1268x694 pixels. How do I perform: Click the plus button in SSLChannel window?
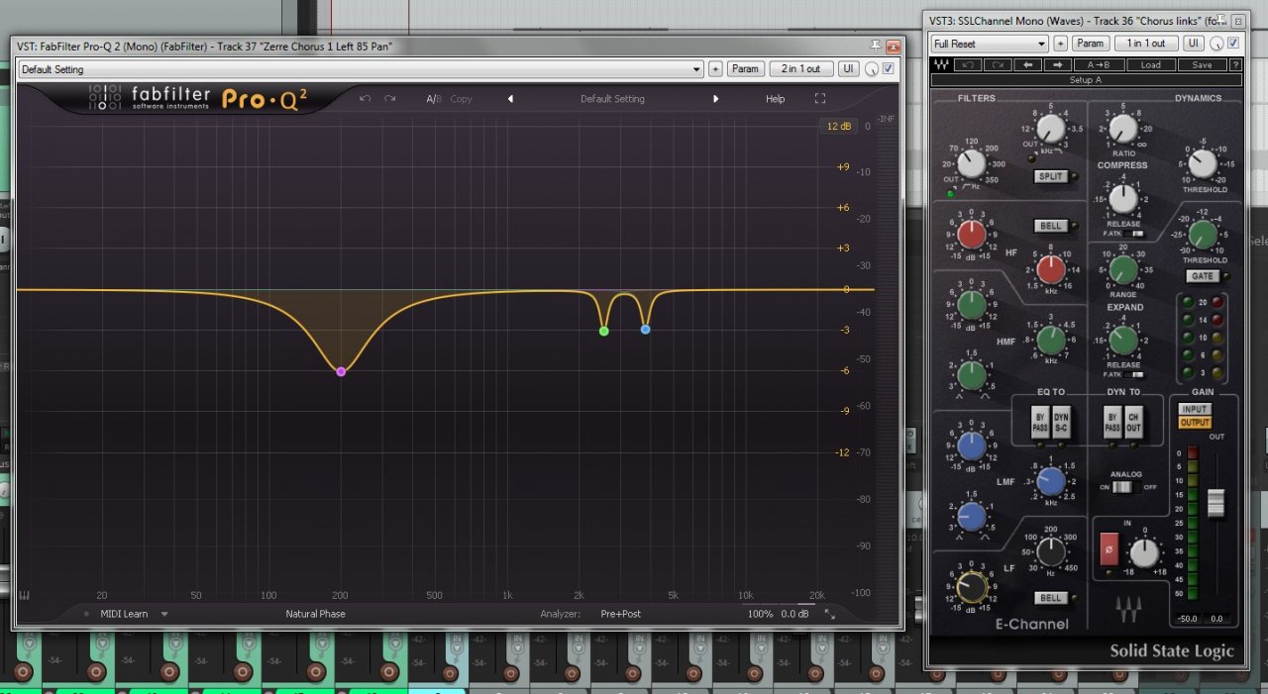tap(1060, 44)
